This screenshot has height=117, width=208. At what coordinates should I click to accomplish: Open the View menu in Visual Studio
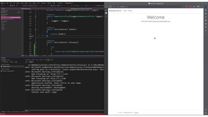(x=11, y=3)
